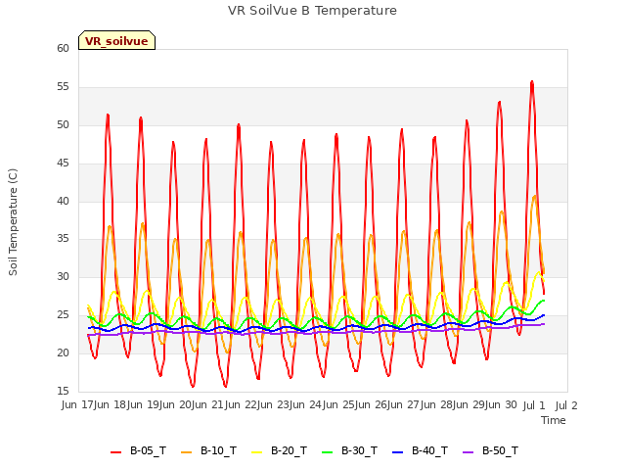Click the 50 y-axis tick label
626x470 pixels.
click(63, 124)
